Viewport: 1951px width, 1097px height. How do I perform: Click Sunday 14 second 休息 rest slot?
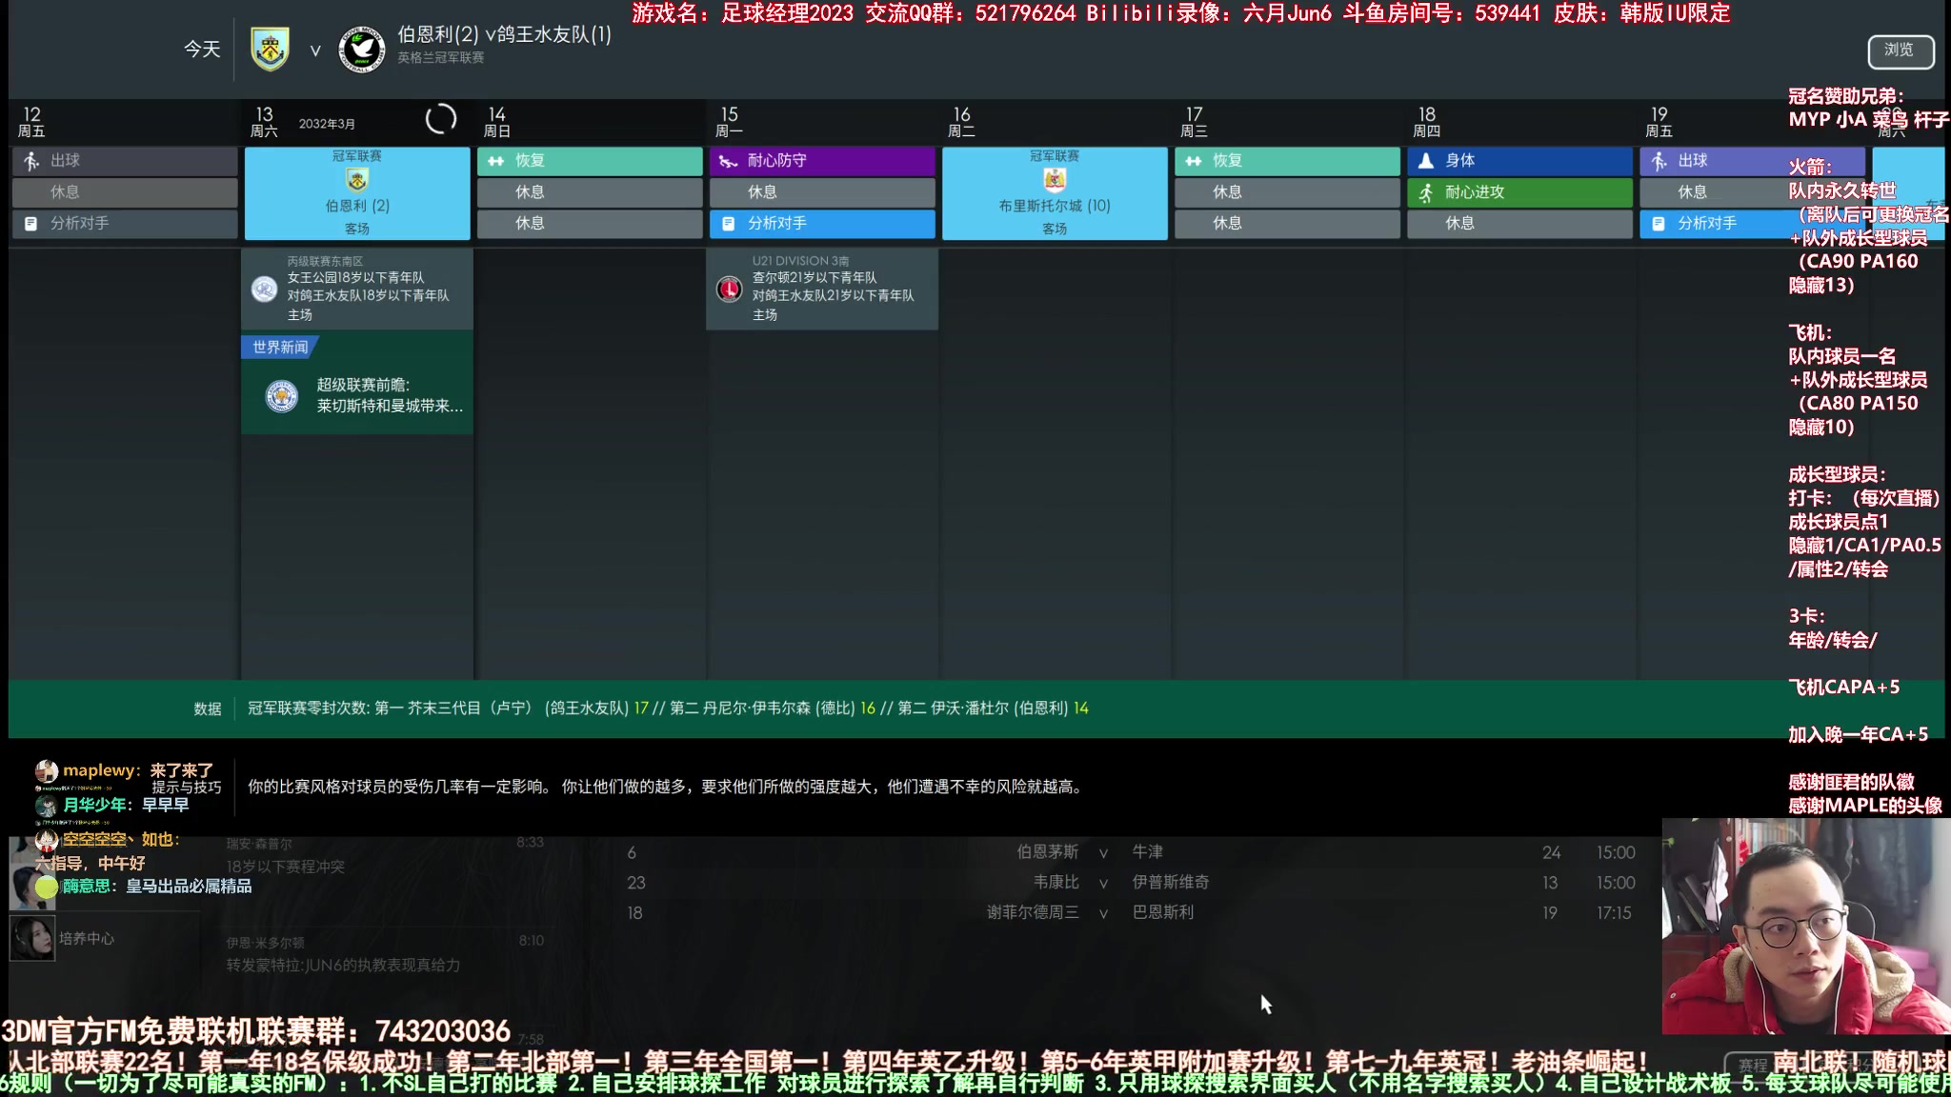point(590,224)
